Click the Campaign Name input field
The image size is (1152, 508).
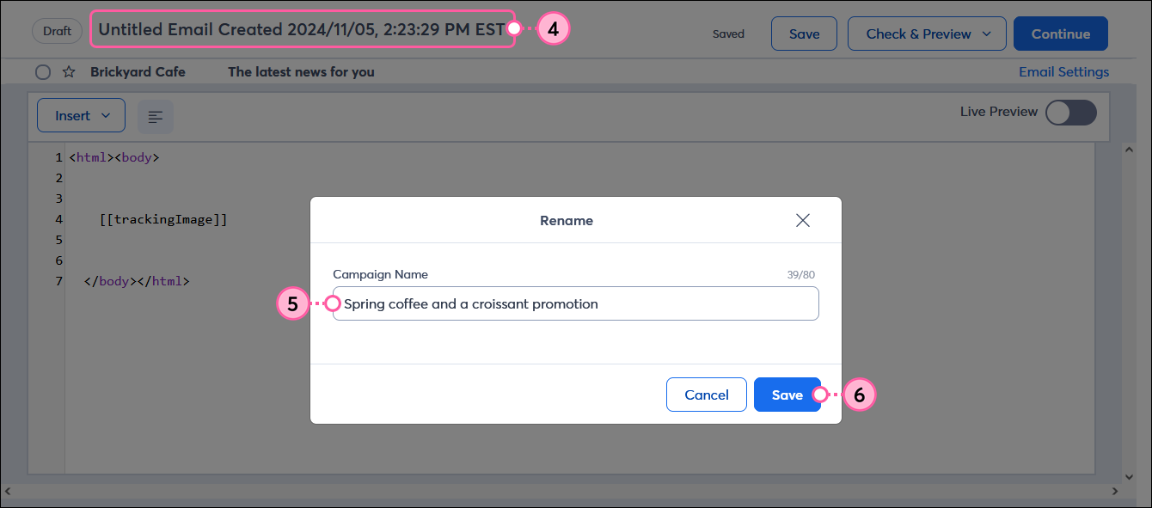tap(575, 303)
